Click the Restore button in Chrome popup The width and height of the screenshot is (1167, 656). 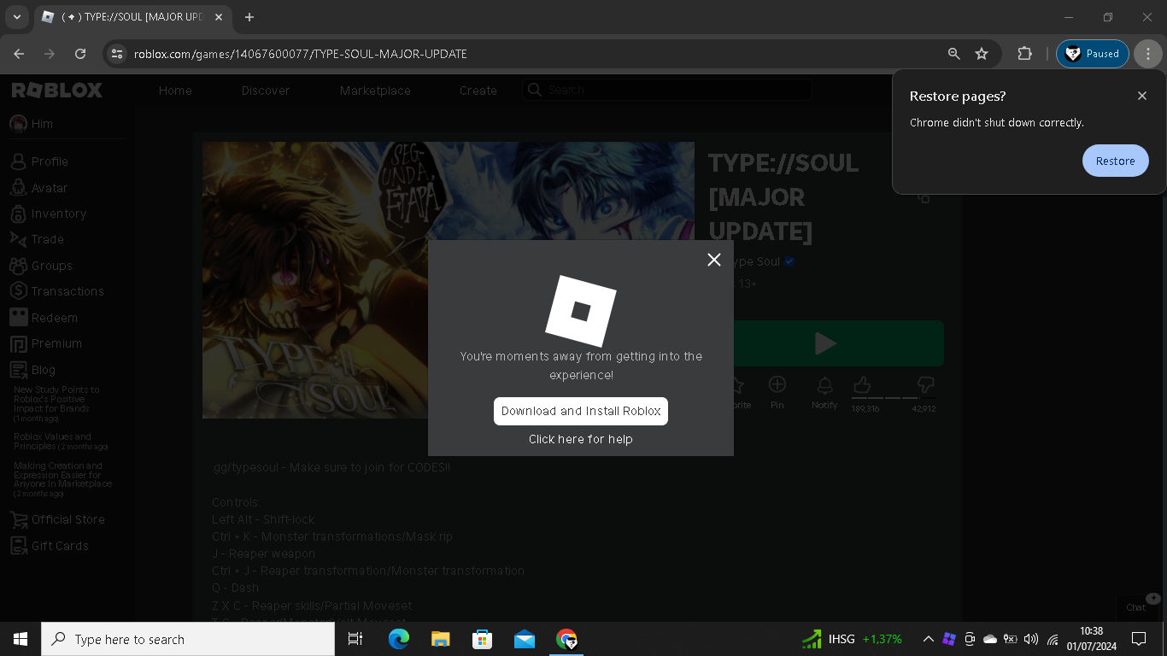pyautogui.click(x=1115, y=161)
